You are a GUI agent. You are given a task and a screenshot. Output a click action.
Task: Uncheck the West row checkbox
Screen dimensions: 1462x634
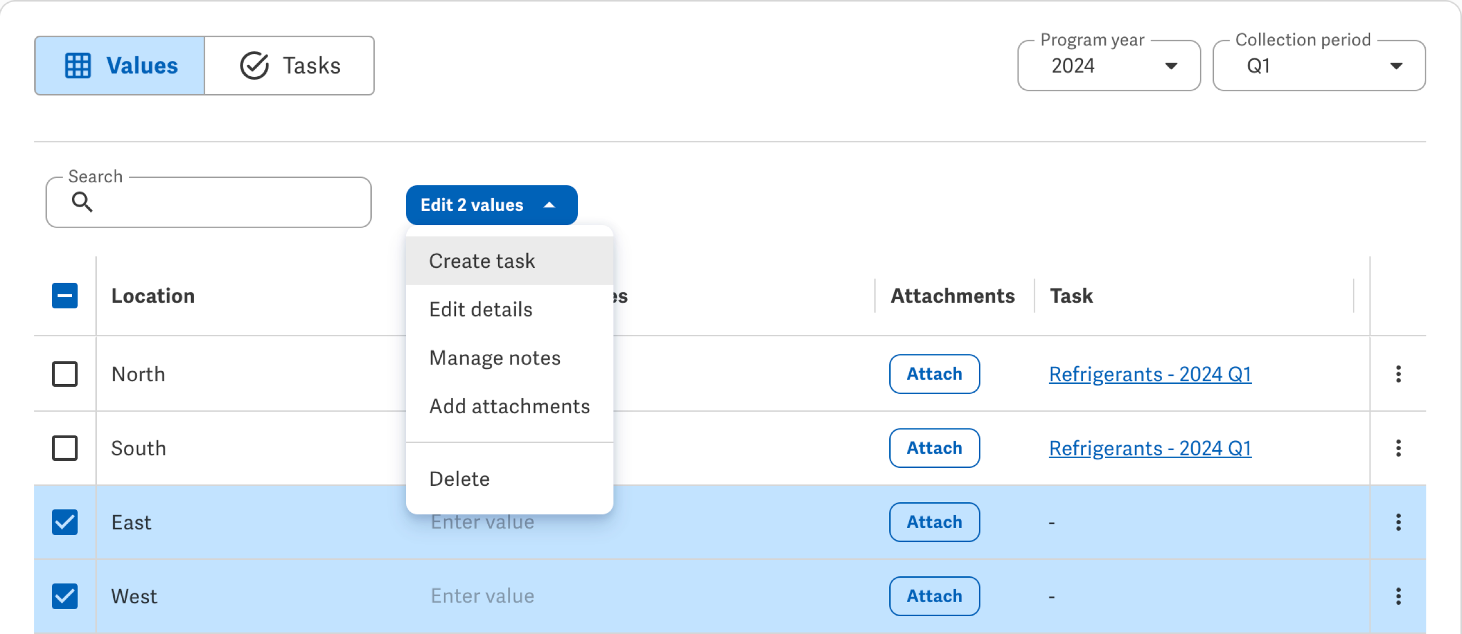64,596
